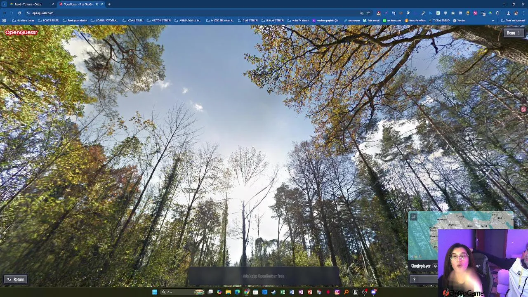528x297 pixels.
Task: Click the OpenGuessr logo
Action: click(21, 32)
